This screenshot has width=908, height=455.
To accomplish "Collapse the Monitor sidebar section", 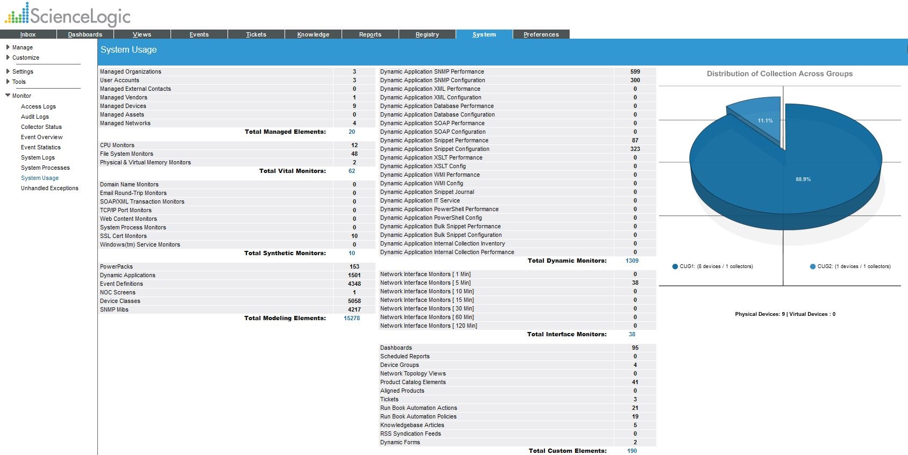I will (8, 96).
